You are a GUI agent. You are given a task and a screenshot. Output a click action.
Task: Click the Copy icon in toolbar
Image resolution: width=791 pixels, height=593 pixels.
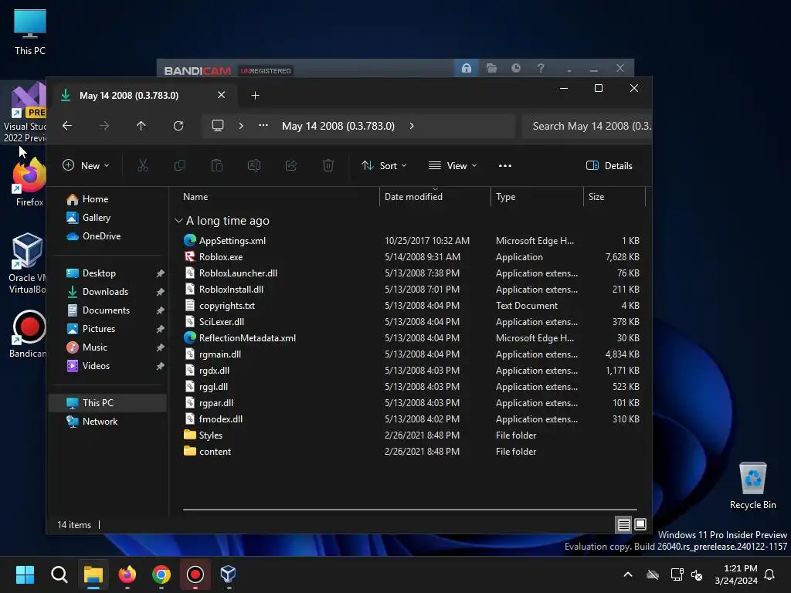179,165
